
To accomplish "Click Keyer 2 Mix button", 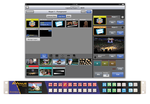I will tap(112, 33).
